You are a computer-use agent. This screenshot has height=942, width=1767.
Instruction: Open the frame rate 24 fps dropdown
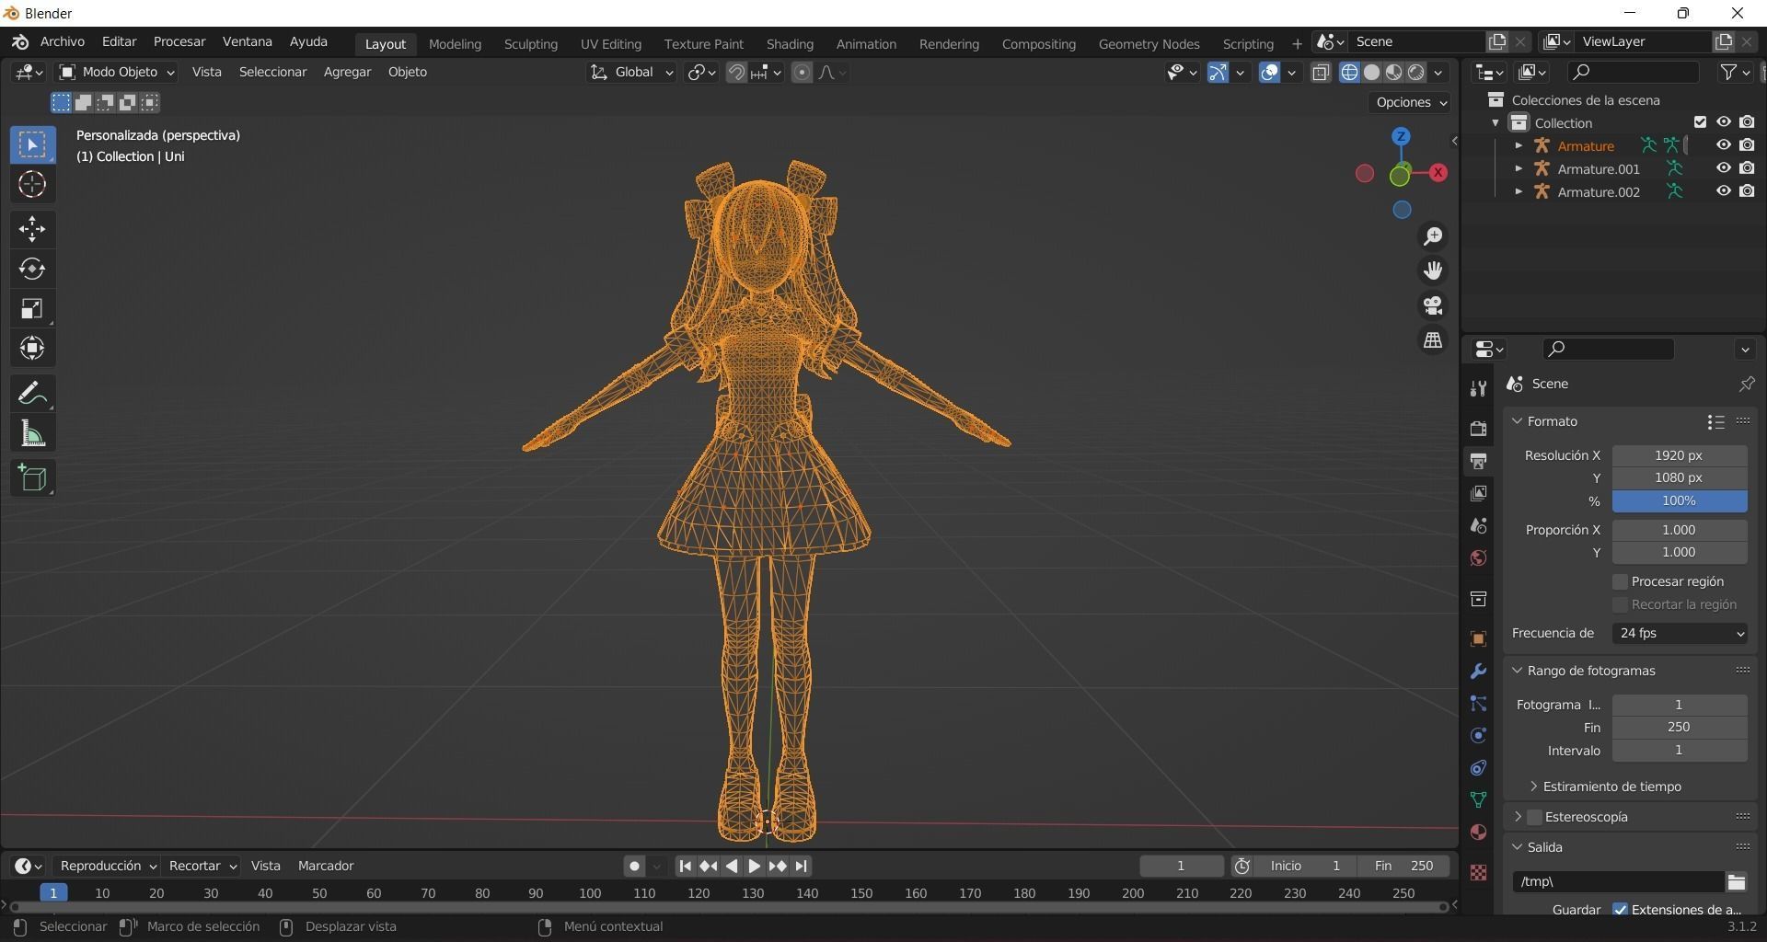[x=1680, y=633]
